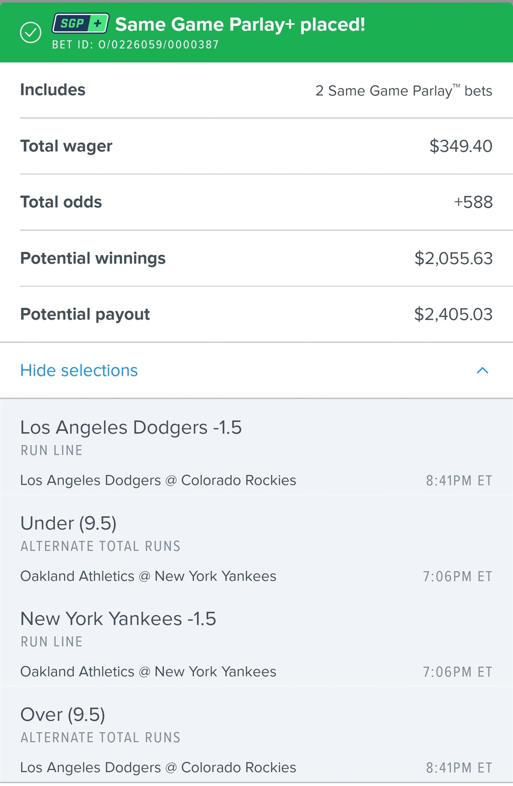Click the Includes row label
Screen dimensions: 513x786
(x=53, y=90)
